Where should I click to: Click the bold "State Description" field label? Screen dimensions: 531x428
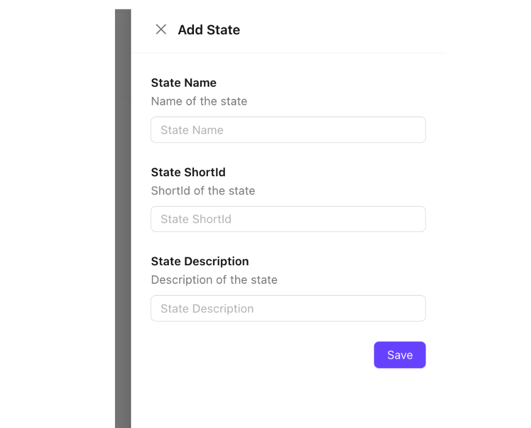(200, 261)
